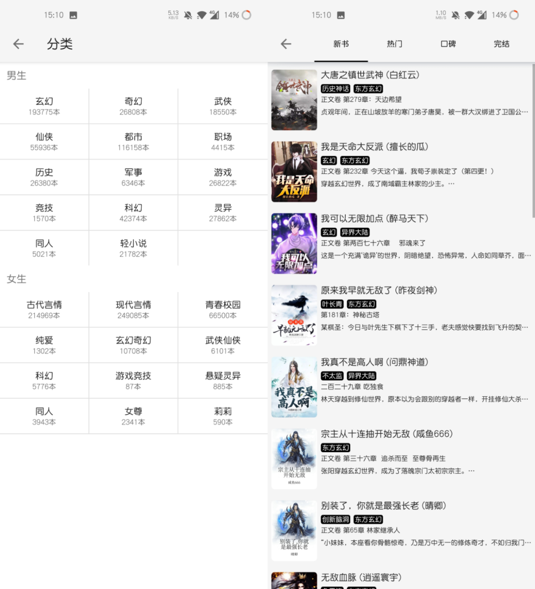Open the 科幻 42374本 category
This screenshot has width=535, height=589.
pyautogui.click(x=133, y=213)
